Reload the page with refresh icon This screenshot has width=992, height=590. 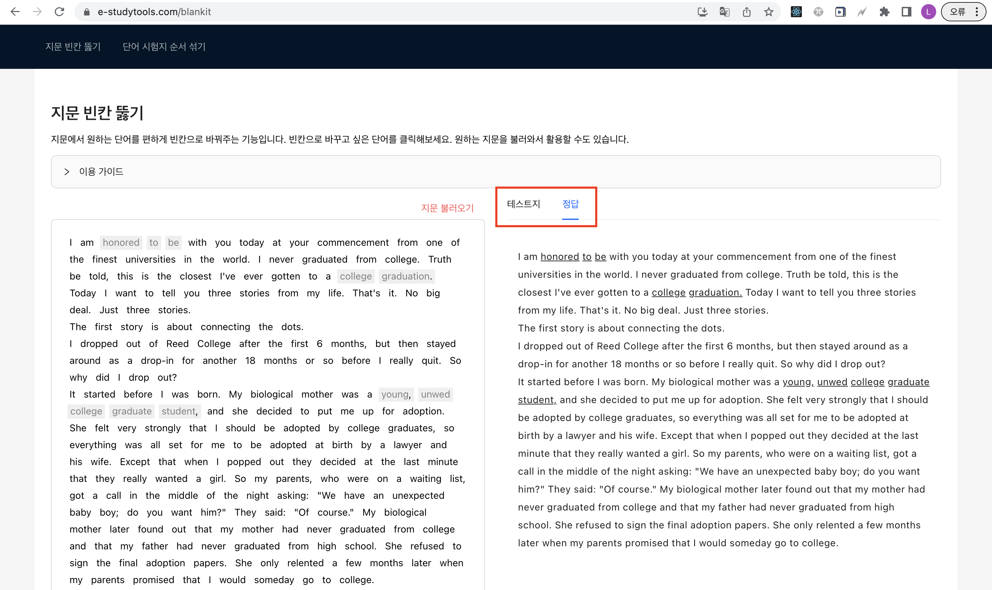click(59, 12)
